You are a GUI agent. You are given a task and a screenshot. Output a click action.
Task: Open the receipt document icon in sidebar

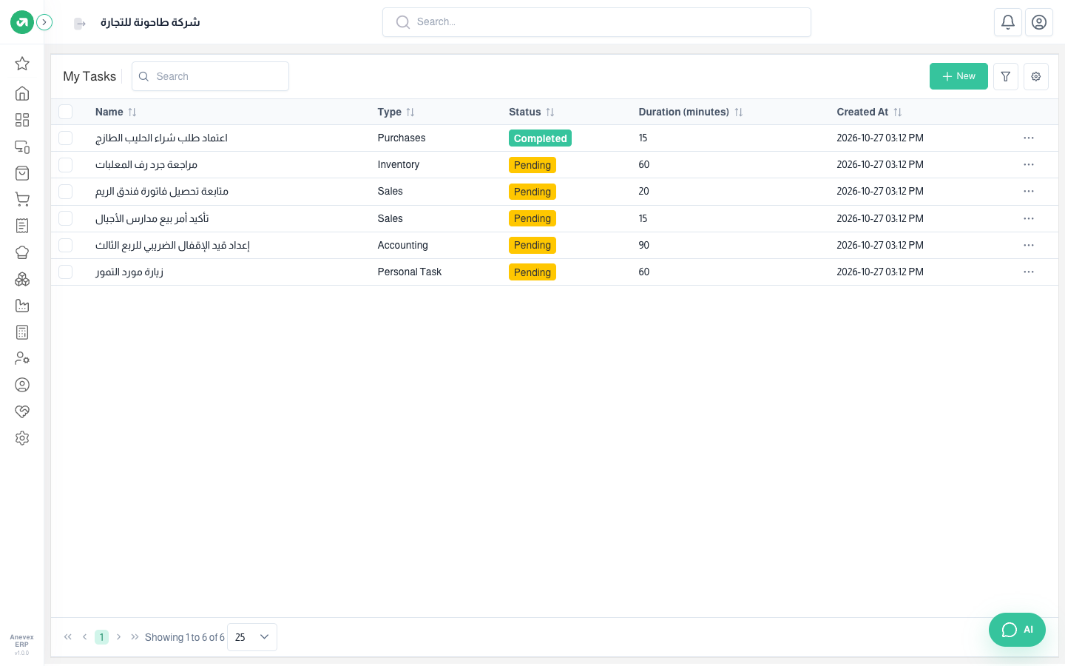point(22,226)
